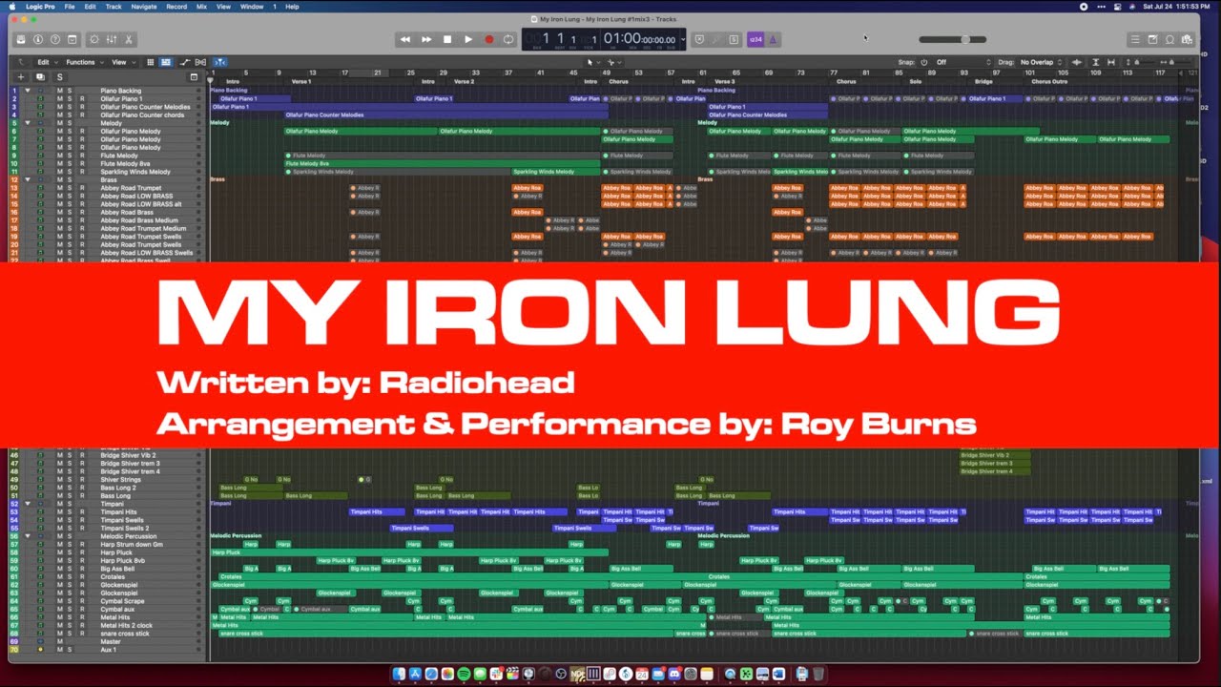Click the Play transport button
Screen dimensions: 1221x687
468,39
